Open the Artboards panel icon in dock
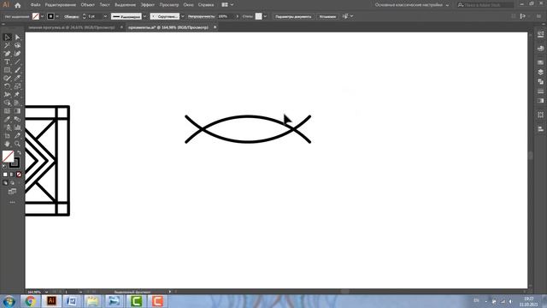547x308 pixels. click(540, 115)
